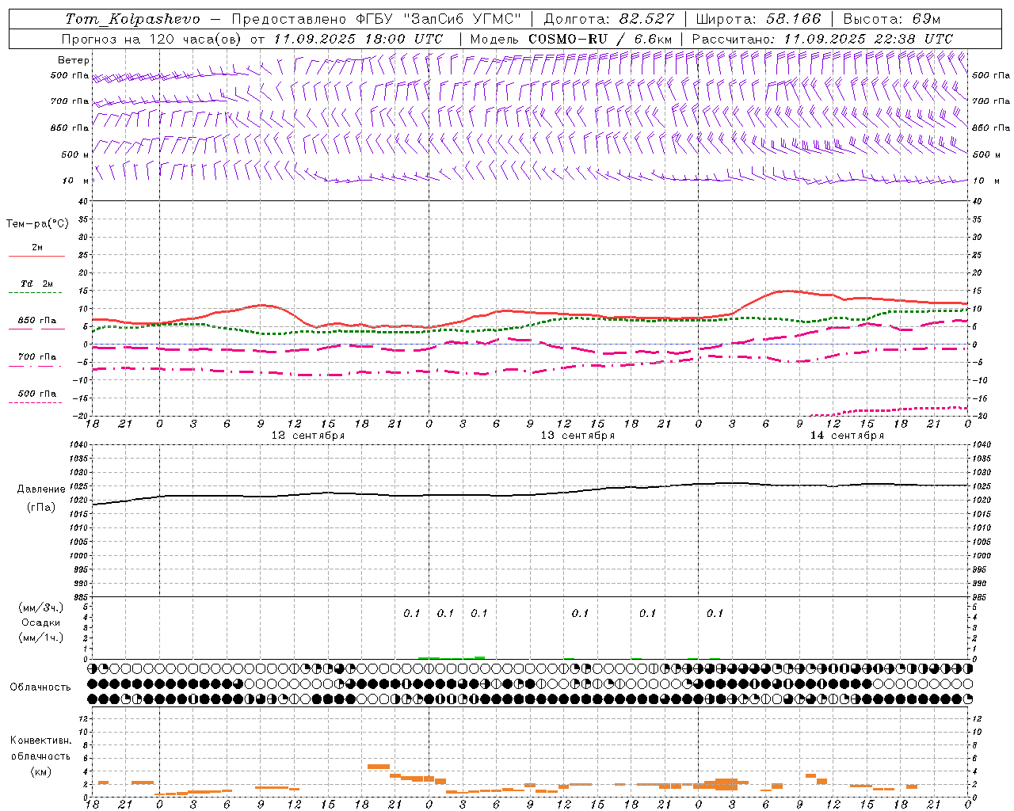
Task: Click the 1040 value on left pressure axis
Action: pos(78,445)
